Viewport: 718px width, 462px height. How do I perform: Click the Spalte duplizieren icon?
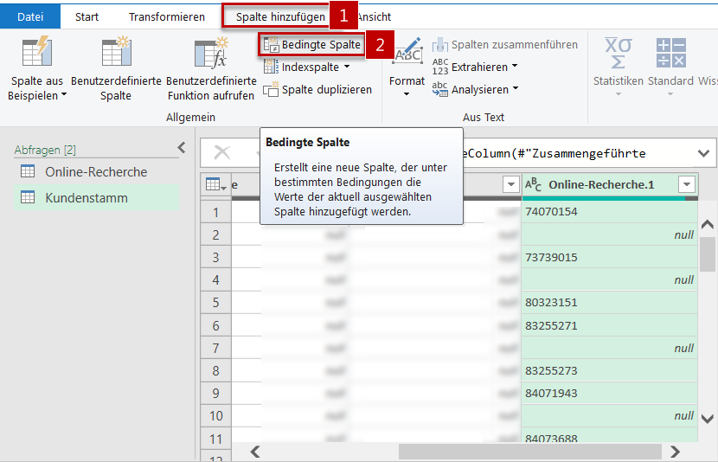[271, 89]
